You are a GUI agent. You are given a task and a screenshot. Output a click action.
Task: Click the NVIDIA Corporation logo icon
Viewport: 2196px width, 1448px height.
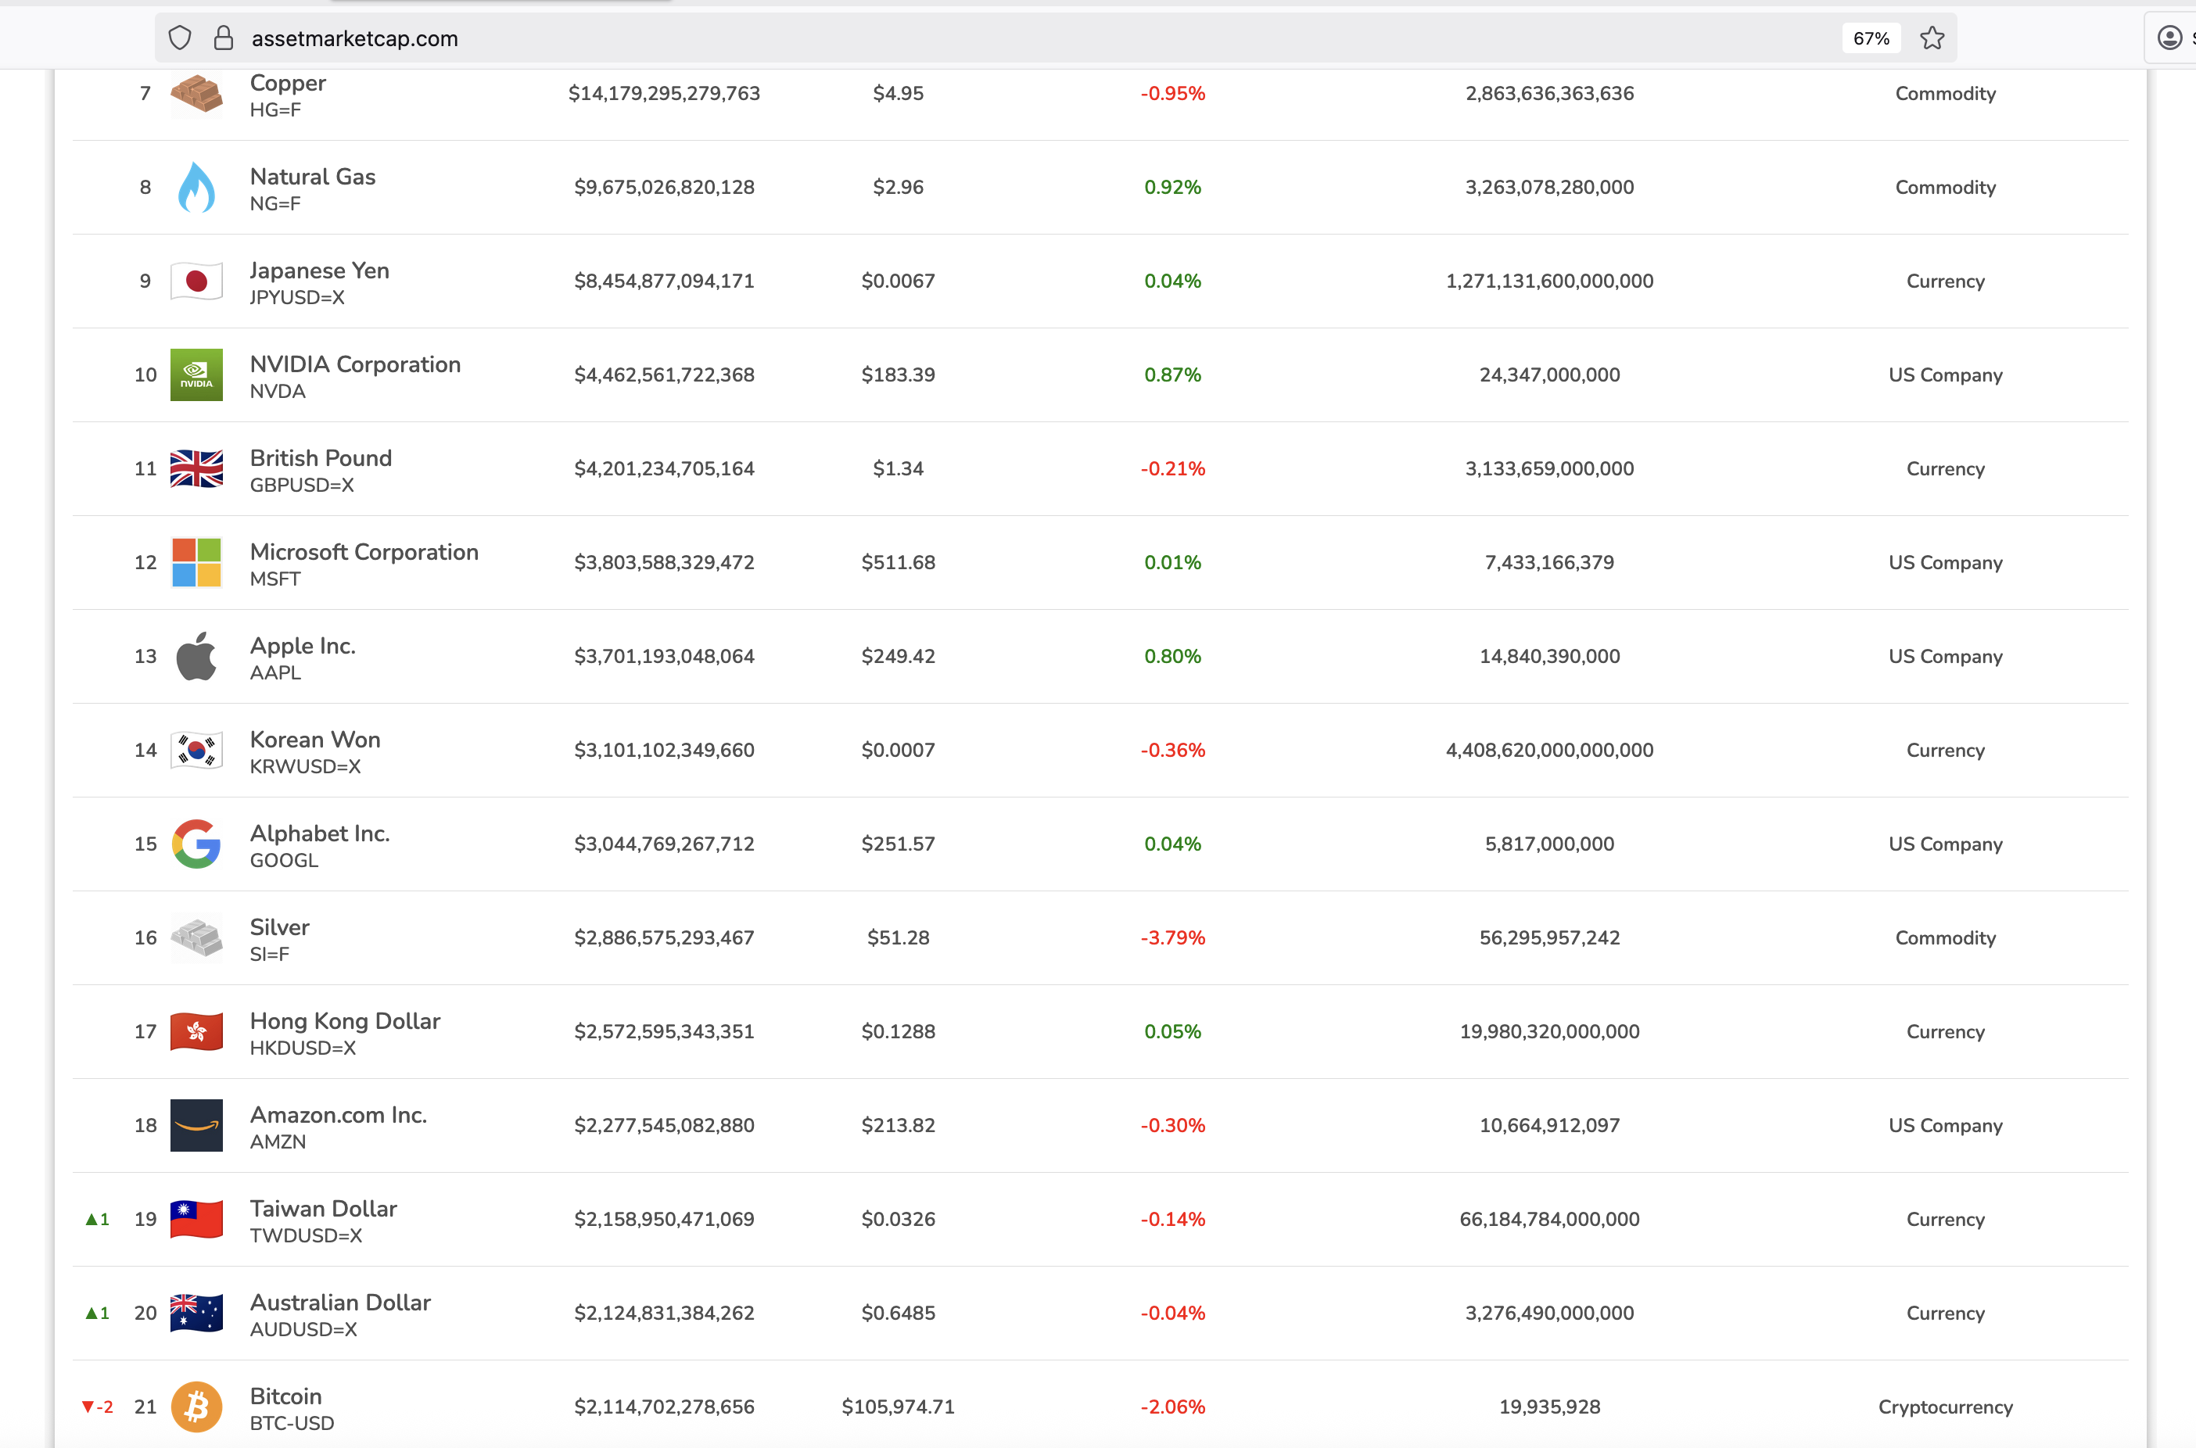point(196,375)
